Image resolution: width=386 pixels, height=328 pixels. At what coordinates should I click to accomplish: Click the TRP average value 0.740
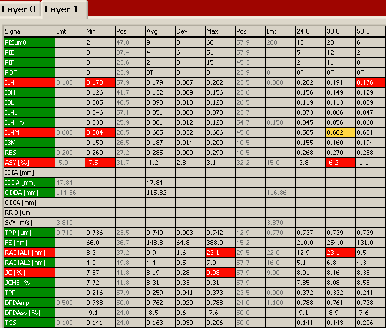click(160, 233)
